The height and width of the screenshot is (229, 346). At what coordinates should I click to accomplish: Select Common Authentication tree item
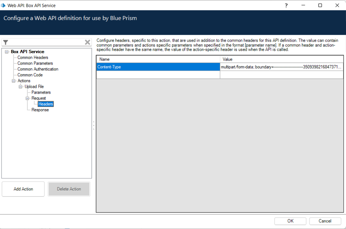point(38,69)
